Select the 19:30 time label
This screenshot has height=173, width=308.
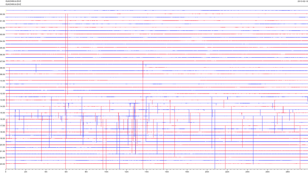pos(3,138)
